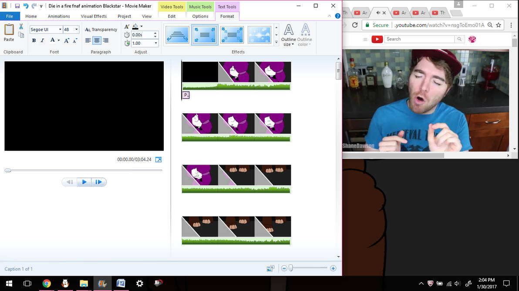Bookmark the YouTube page with star
Viewport: 519px width, 291px height.
click(499, 25)
